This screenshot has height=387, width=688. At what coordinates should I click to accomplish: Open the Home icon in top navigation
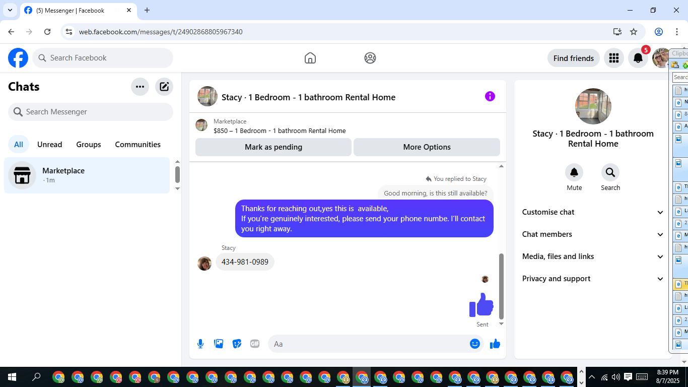[310, 58]
